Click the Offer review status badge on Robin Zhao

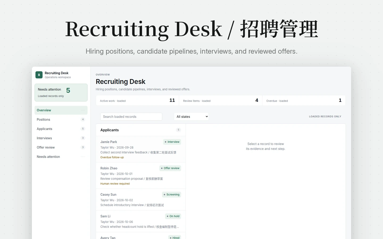point(170,168)
